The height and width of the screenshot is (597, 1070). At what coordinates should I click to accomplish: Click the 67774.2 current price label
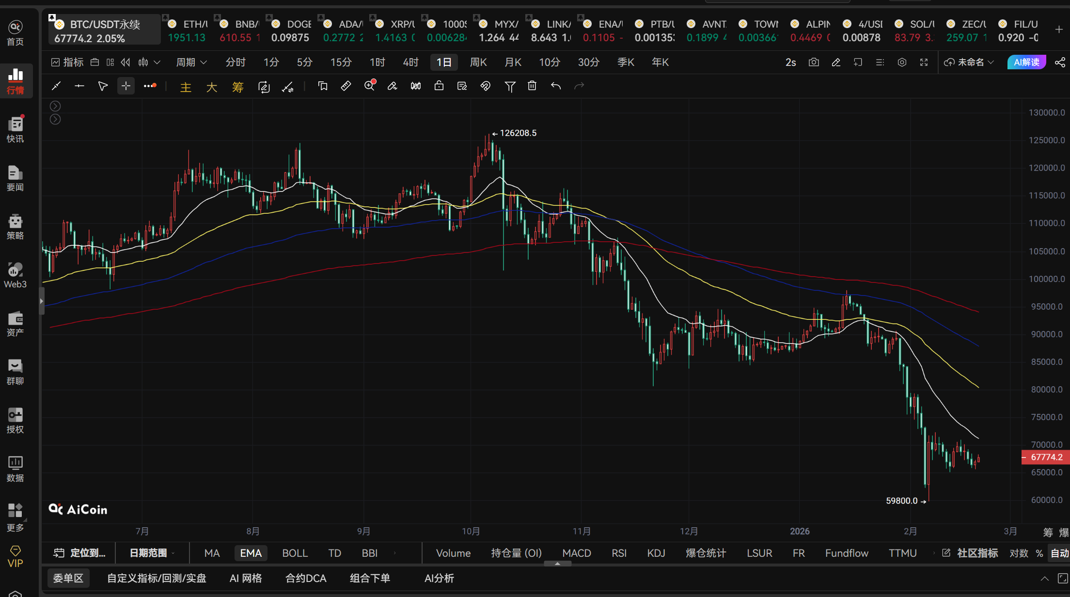pyautogui.click(x=1046, y=457)
